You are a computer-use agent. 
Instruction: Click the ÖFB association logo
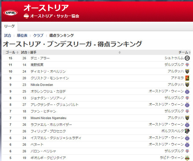point(10,13)
